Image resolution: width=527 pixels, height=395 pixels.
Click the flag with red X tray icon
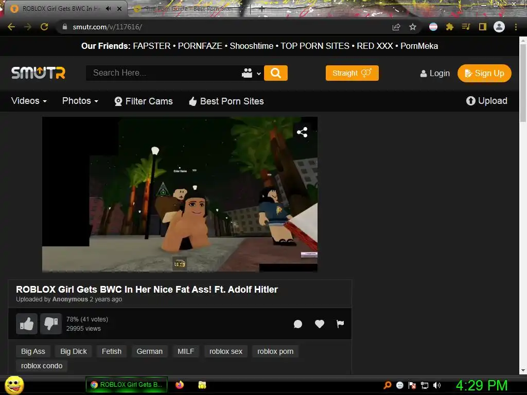tap(412, 385)
